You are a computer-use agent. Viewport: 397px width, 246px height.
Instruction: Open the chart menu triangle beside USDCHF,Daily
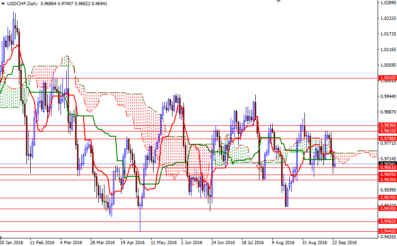click(3, 3)
